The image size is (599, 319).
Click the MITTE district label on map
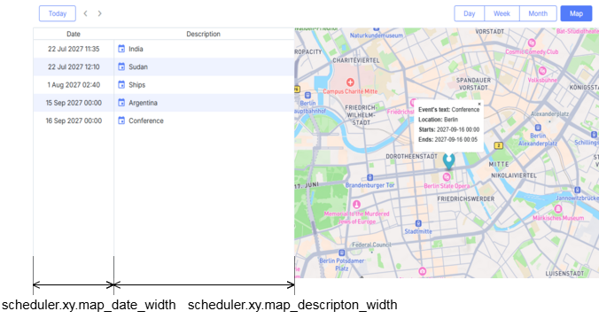click(x=499, y=164)
